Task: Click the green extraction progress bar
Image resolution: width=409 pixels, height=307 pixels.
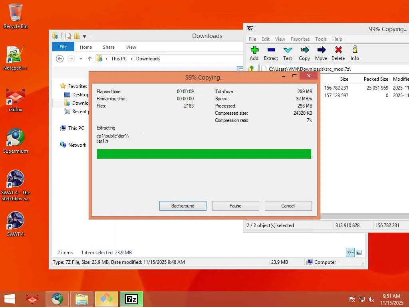Action: click(204, 154)
